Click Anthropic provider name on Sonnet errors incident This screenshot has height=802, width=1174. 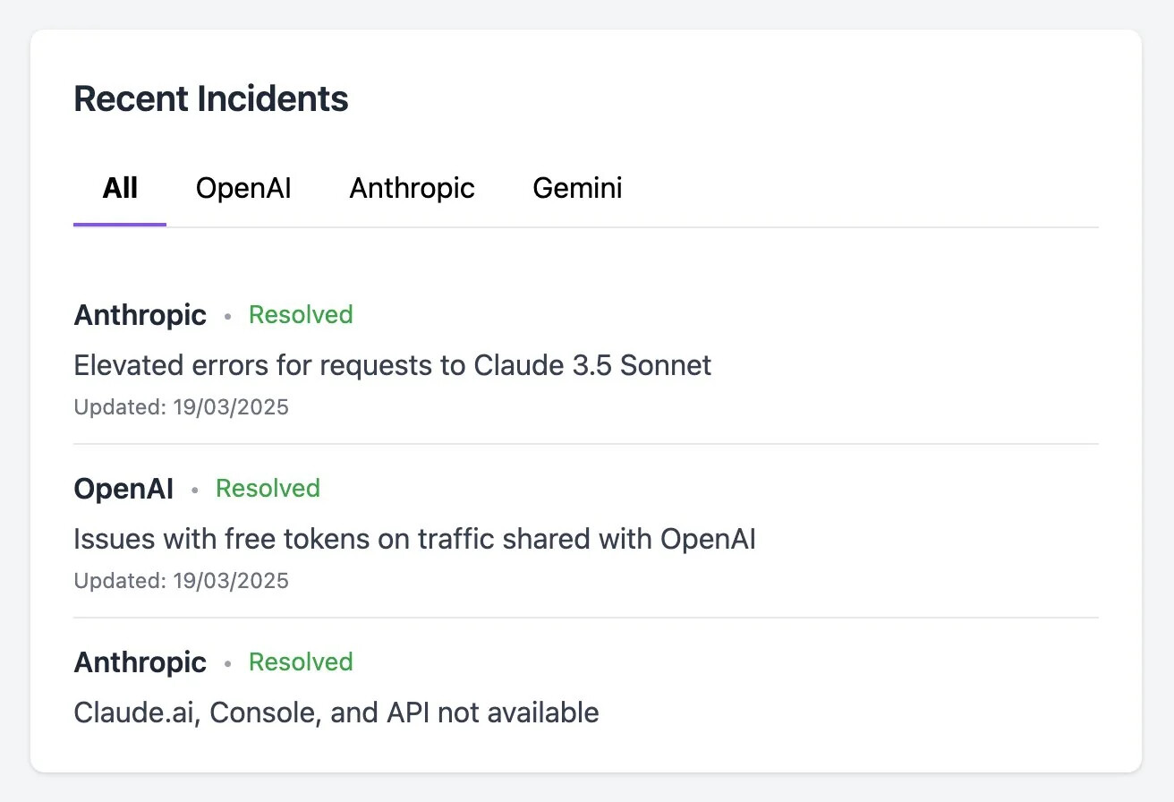pyautogui.click(x=140, y=315)
